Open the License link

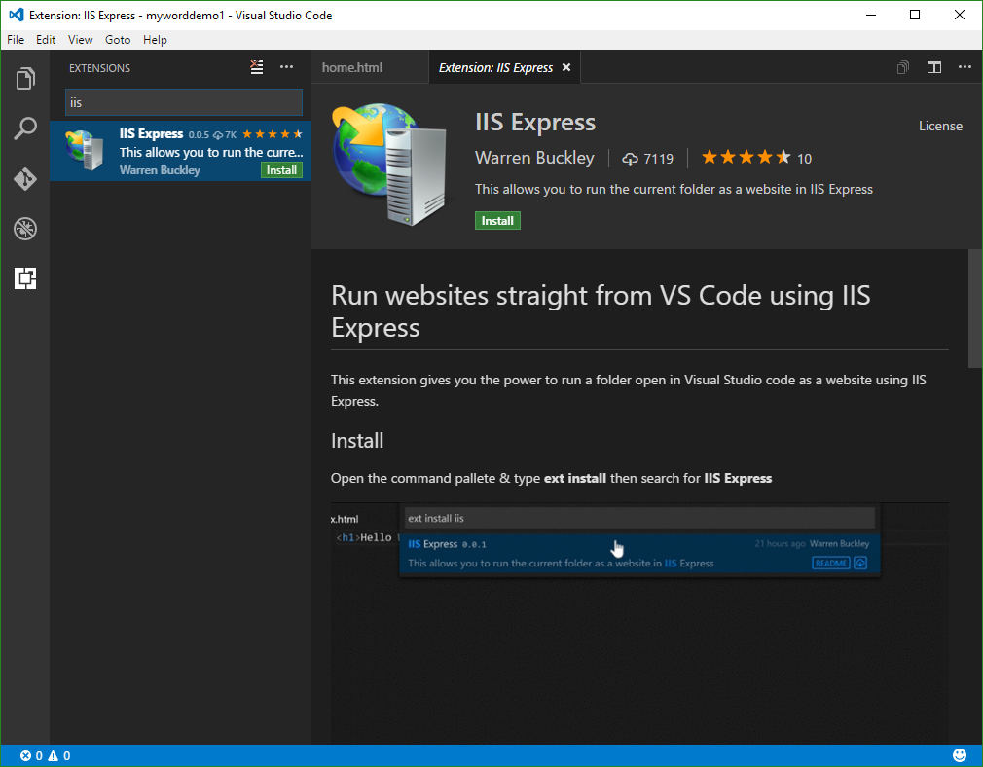coord(940,126)
